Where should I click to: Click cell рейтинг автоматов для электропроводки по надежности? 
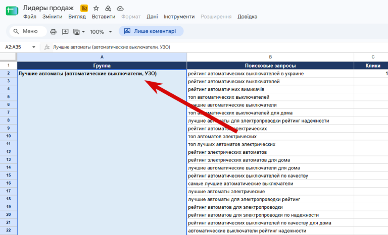[x=270, y=215]
